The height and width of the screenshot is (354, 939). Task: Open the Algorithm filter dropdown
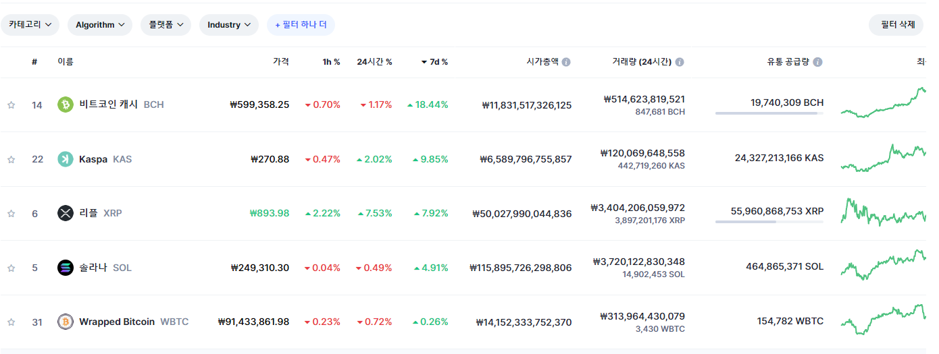pos(100,25)
